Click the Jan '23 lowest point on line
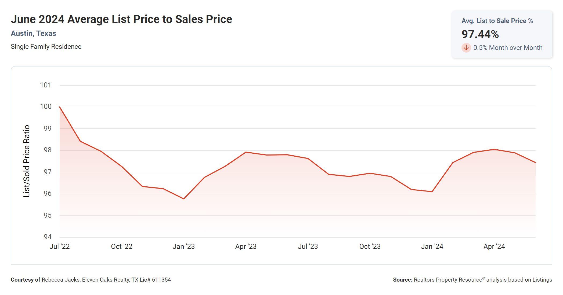 click(184, 199)
